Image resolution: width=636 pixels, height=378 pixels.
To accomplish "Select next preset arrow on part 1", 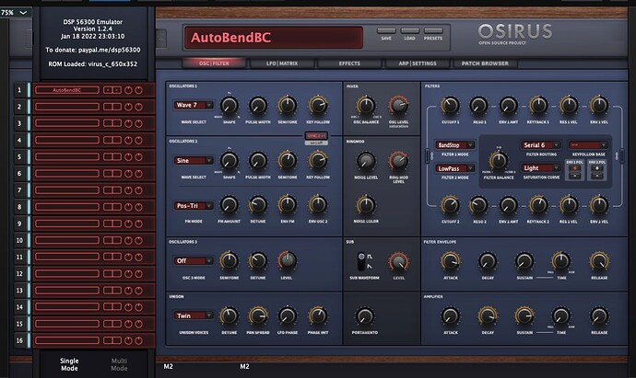I will [x=117, y=90].
